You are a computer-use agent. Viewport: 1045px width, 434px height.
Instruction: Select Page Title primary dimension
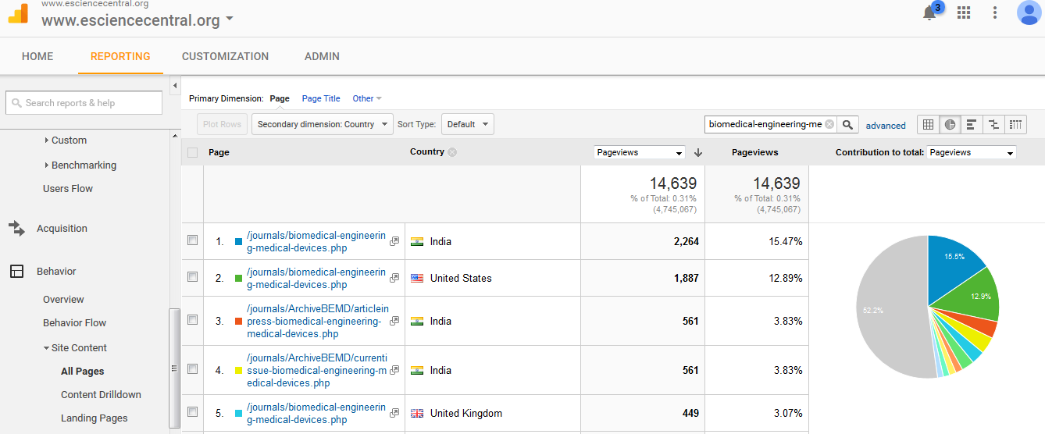321,98
